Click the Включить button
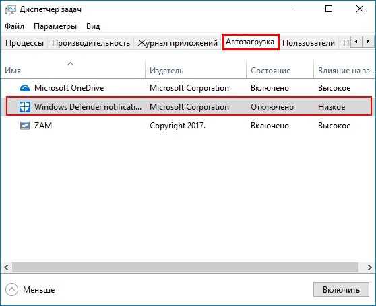This screenshot has height=306, width=376. tap(341, 289)
